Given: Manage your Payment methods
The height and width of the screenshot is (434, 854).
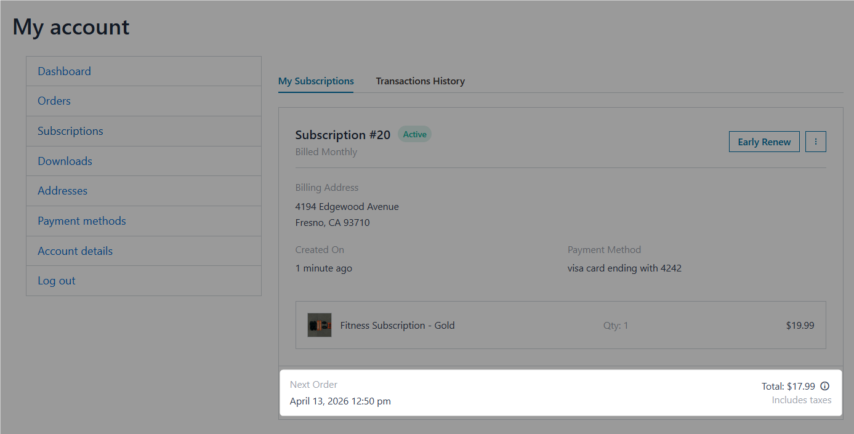Looking at the screenshot, I should [81, 220].
